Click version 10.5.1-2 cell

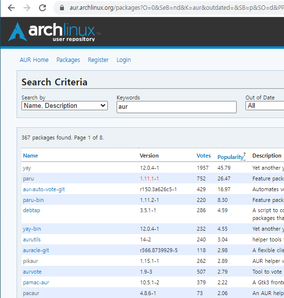(x=149, y=282)
